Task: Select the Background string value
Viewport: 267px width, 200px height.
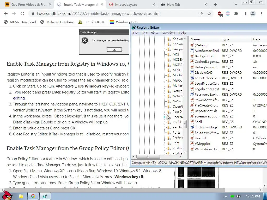Action: coord(204,56)
